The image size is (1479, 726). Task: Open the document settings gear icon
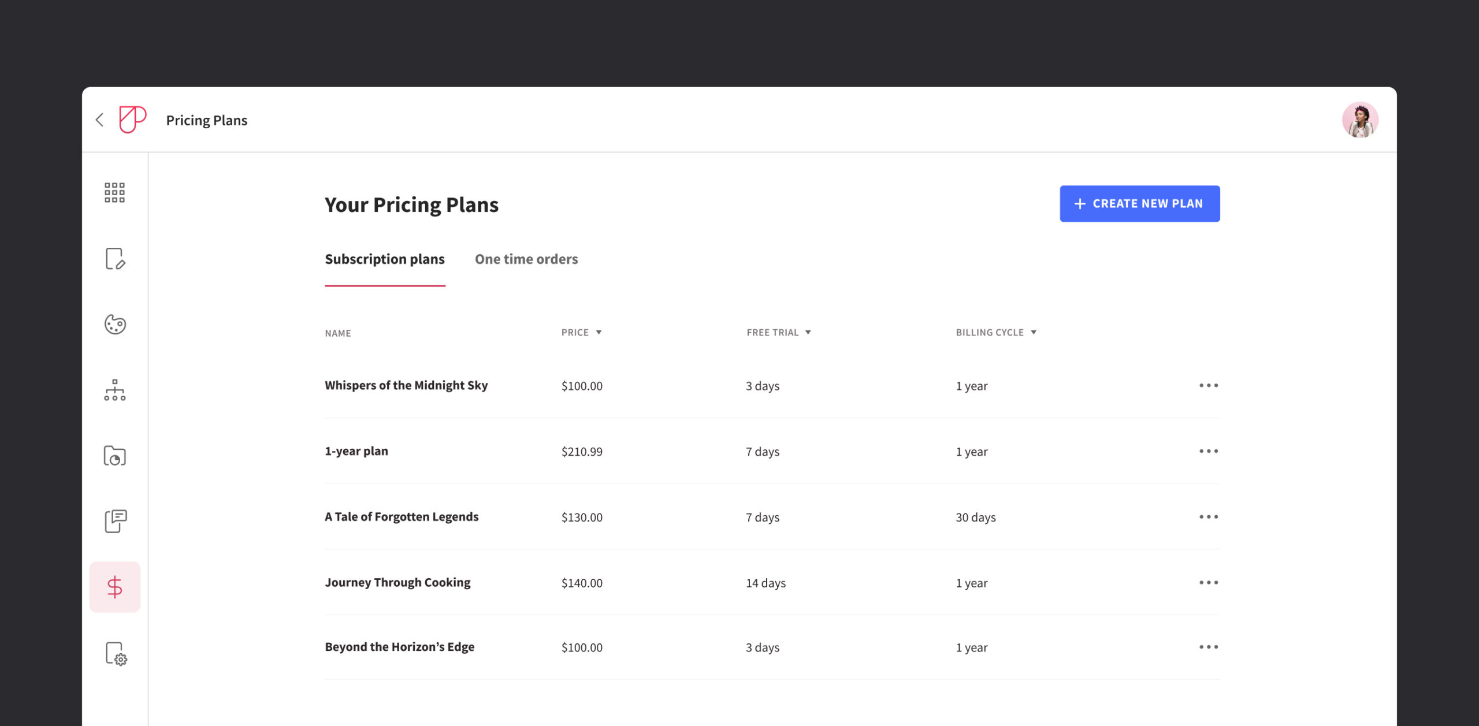[x=116, y=654]
